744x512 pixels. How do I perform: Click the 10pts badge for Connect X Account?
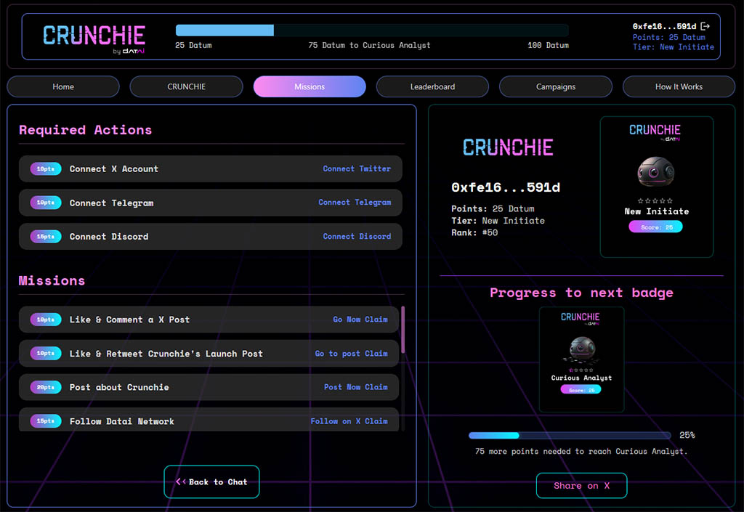46,168
